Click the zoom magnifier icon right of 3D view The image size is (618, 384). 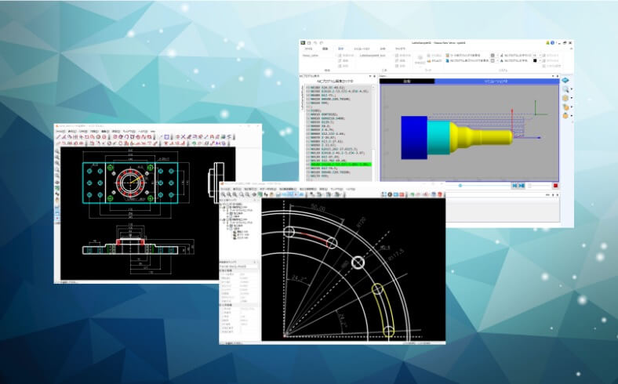pos(565,91)
